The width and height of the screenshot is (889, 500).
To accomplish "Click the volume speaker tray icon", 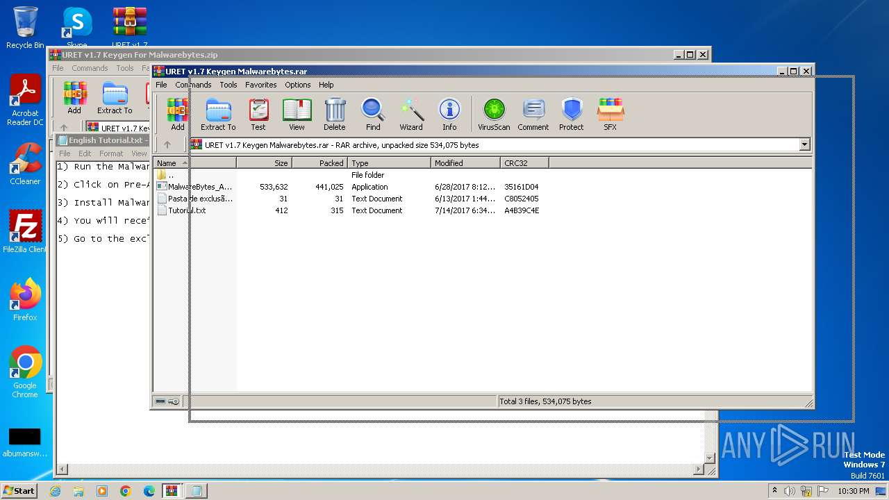I will 789,491.
